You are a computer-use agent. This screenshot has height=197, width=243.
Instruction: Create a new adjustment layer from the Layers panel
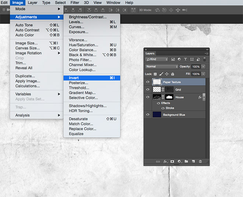(179, 161)
